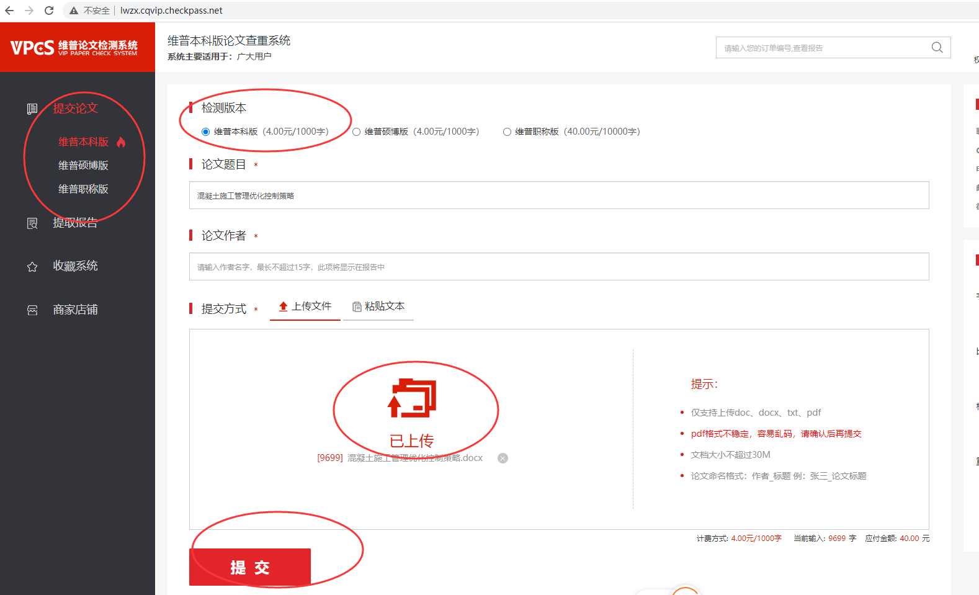
Task: Click 系统主要适用于: 广大用户 text
Action: click(220, 56)
